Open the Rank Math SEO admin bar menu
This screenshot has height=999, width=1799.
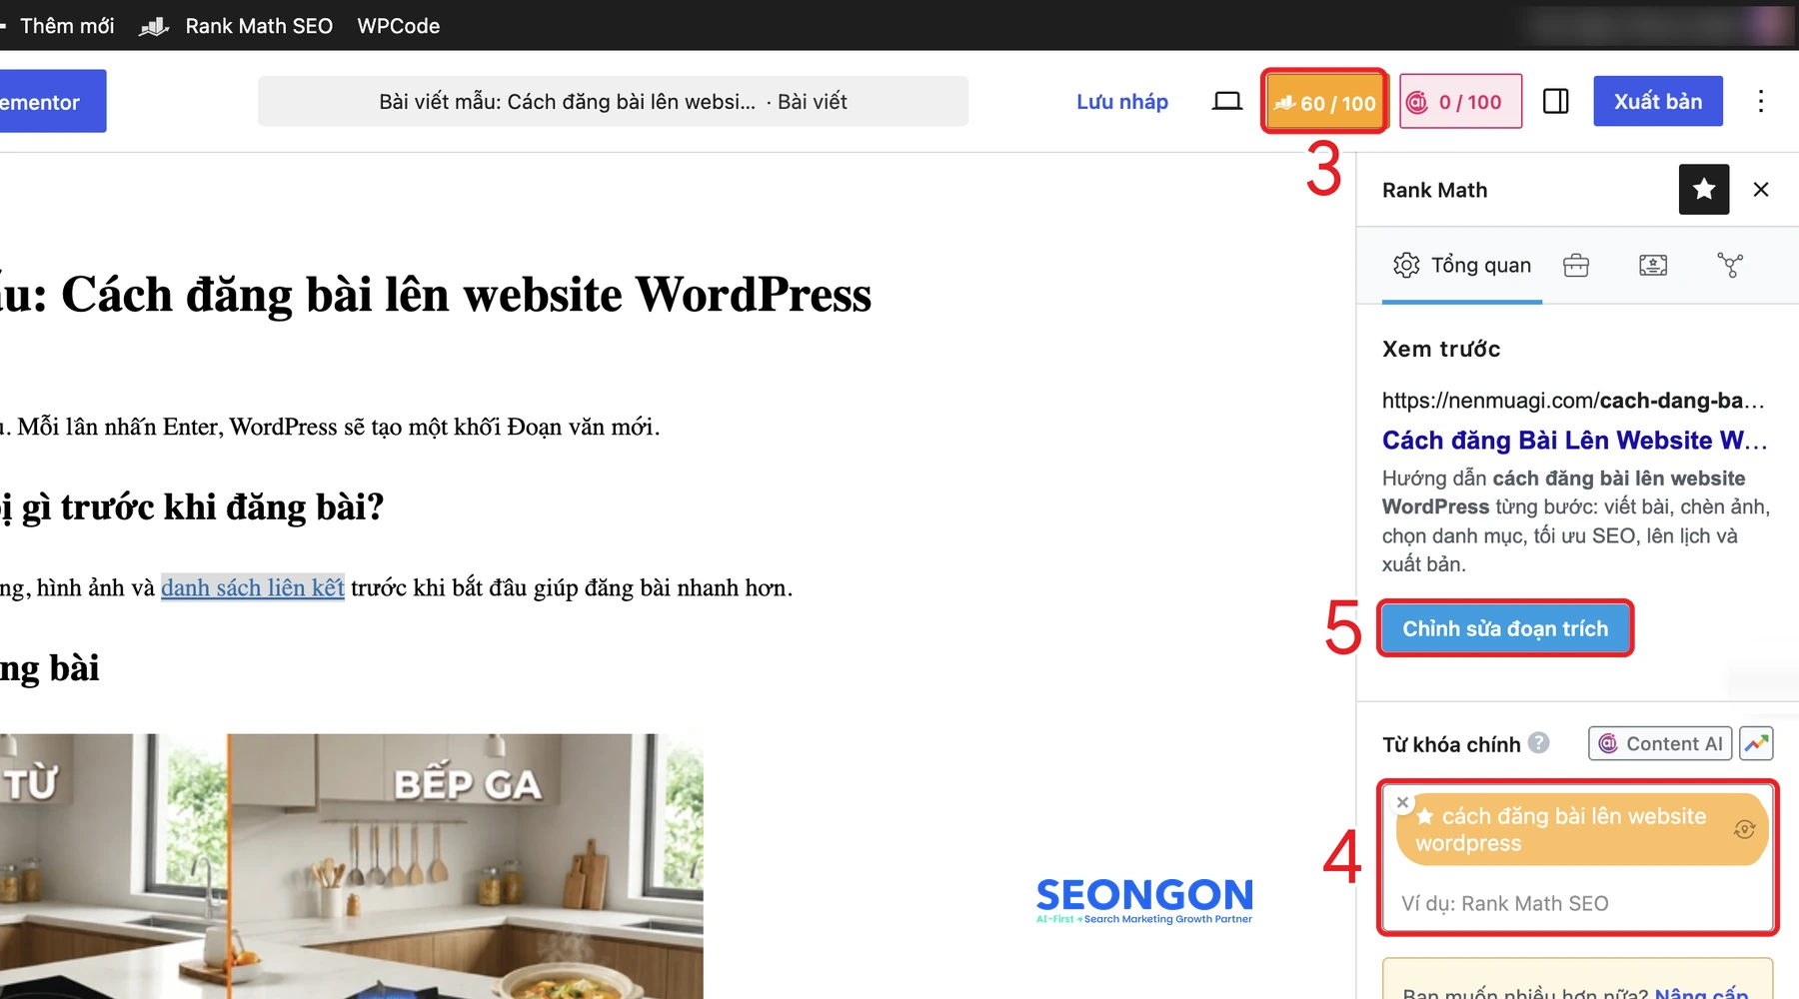click(236, 26)
